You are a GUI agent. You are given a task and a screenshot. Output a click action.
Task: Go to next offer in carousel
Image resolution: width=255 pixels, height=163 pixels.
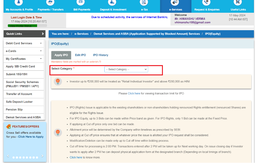click(42, 156)
